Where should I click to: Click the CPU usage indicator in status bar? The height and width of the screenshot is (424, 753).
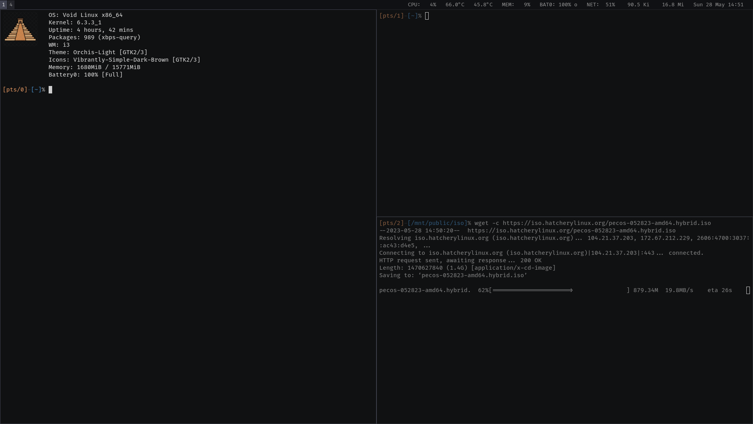422,5
